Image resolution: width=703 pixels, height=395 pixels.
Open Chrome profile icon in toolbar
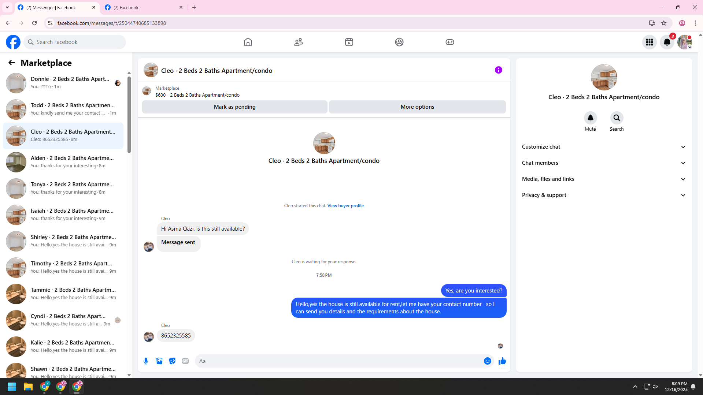pos(682,23)
